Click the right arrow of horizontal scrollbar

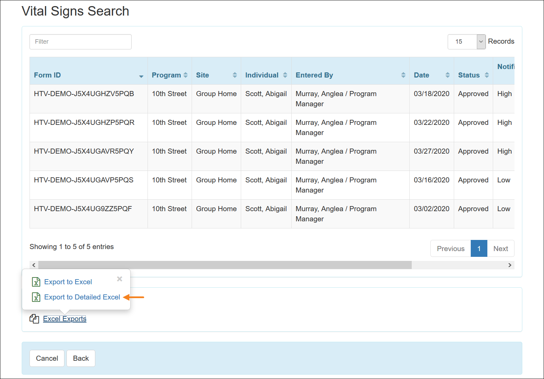(510, 265)
